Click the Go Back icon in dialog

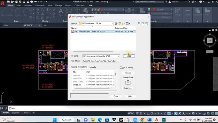[x=116, y=24]
